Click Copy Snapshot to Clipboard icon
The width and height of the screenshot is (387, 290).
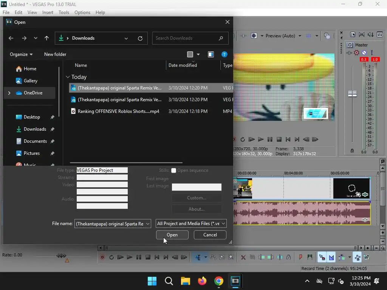click(327, 36)
